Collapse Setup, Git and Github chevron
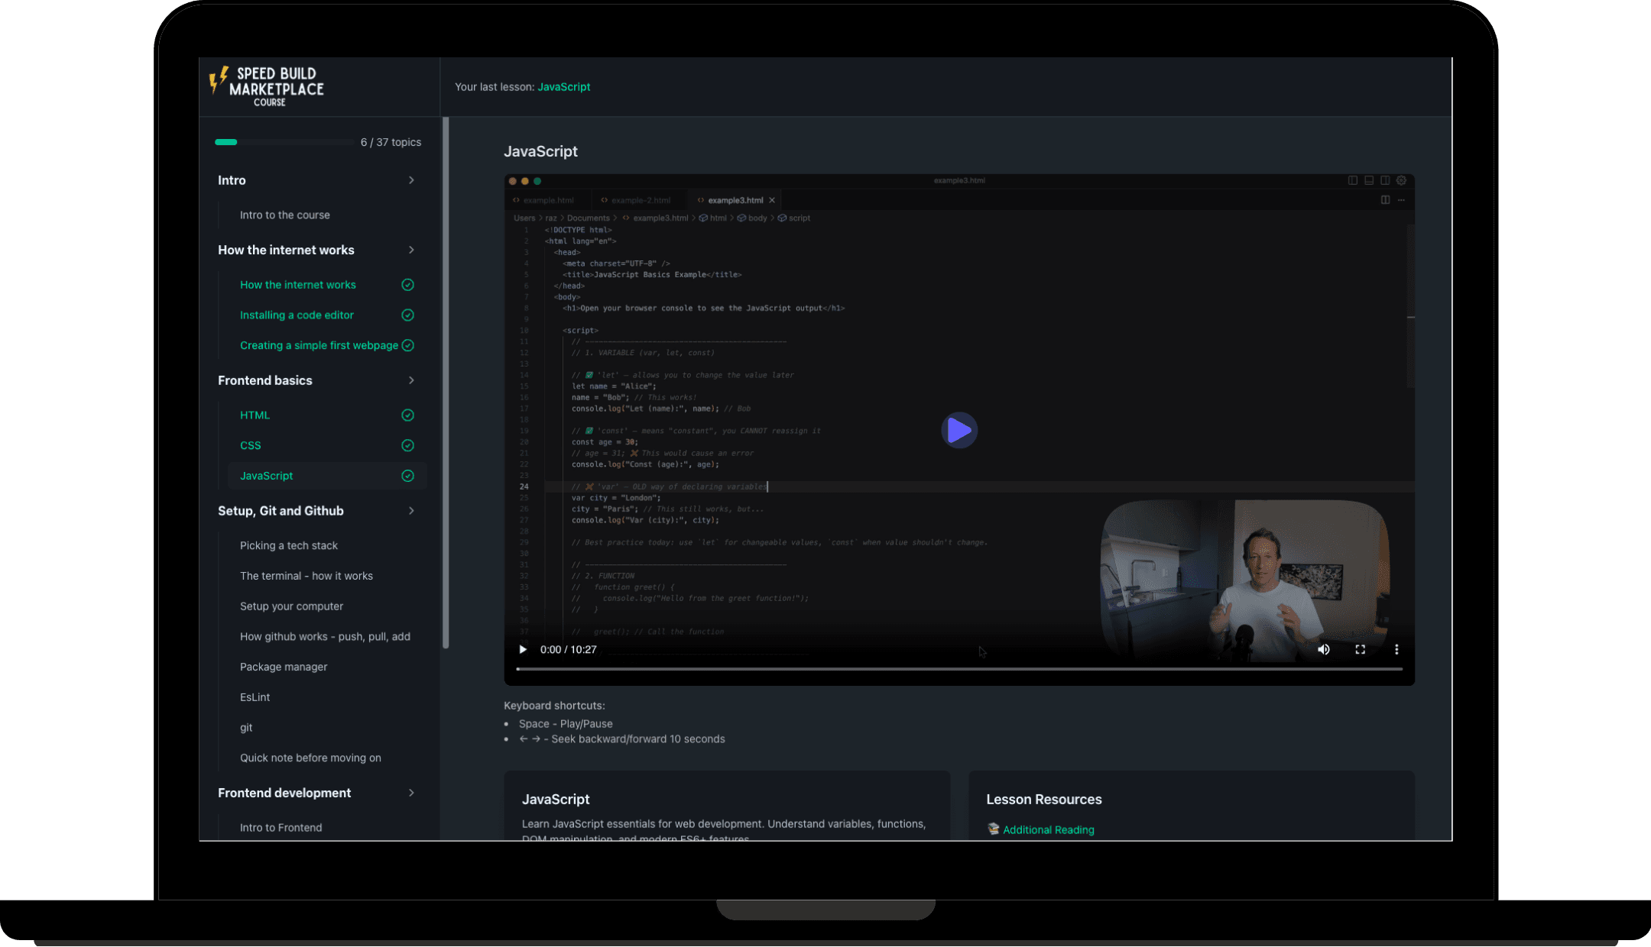The image size is (1651, 947). pyautogui.click(x=411, y=511)
